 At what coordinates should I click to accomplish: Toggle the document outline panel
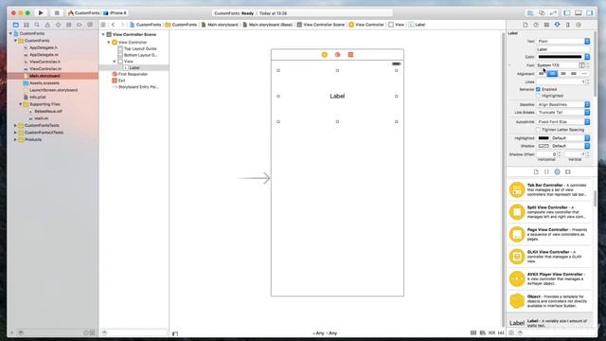(175, 333)
